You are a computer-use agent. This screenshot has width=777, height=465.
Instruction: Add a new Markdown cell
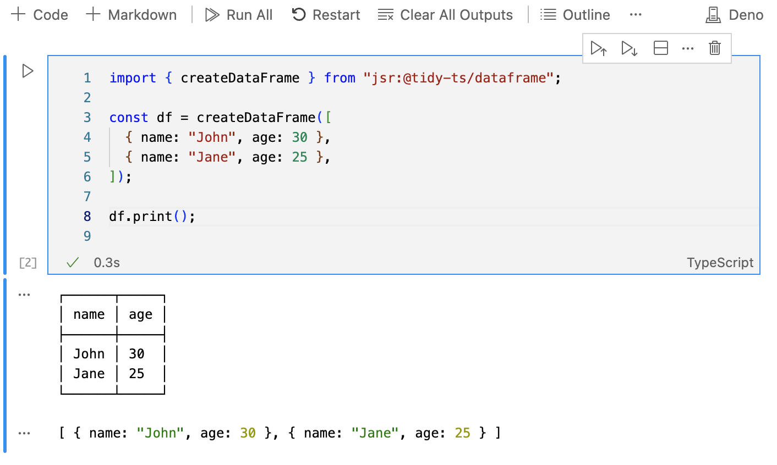click(x=132, y=15)
